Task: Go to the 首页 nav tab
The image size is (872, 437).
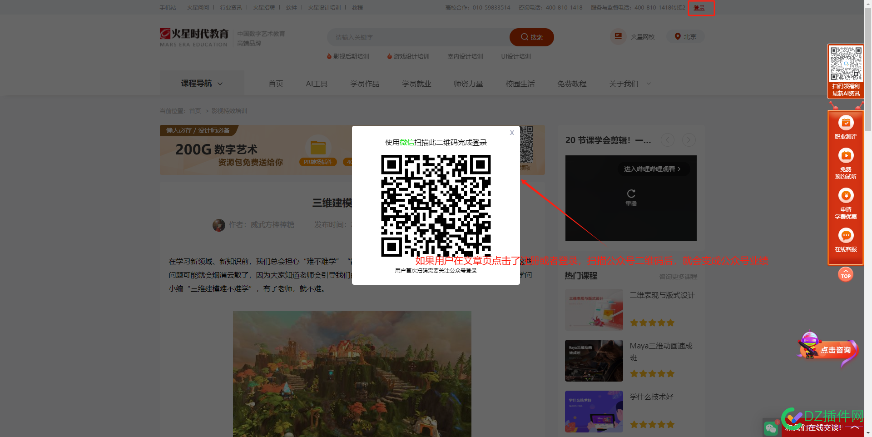Action: [276, 84]
